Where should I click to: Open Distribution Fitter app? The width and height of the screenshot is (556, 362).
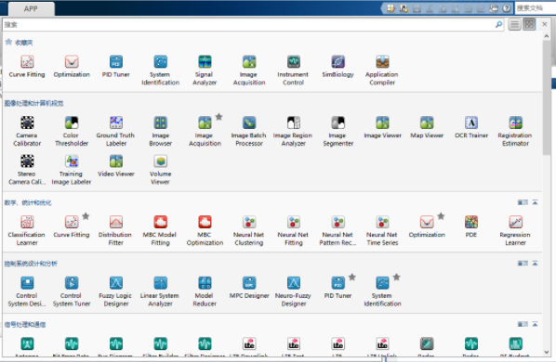pyautogui.click(x=116, y=230)
